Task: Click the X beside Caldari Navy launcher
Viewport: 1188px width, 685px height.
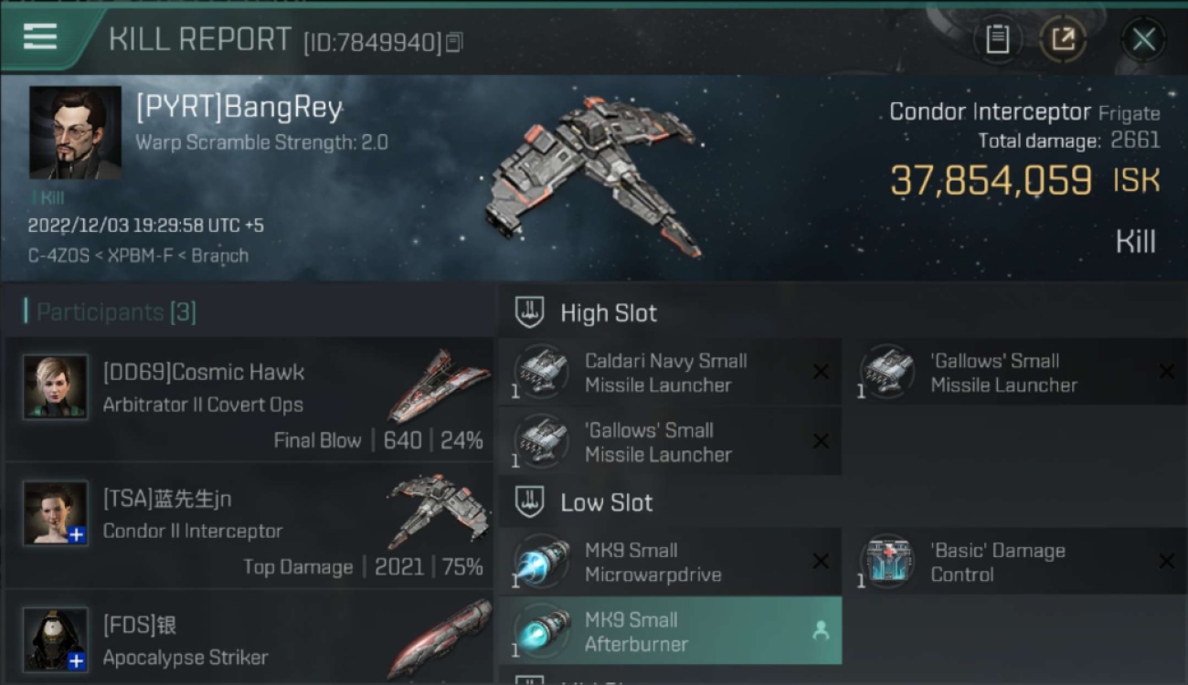Action: pyautogui.click(x=821, y=372)
